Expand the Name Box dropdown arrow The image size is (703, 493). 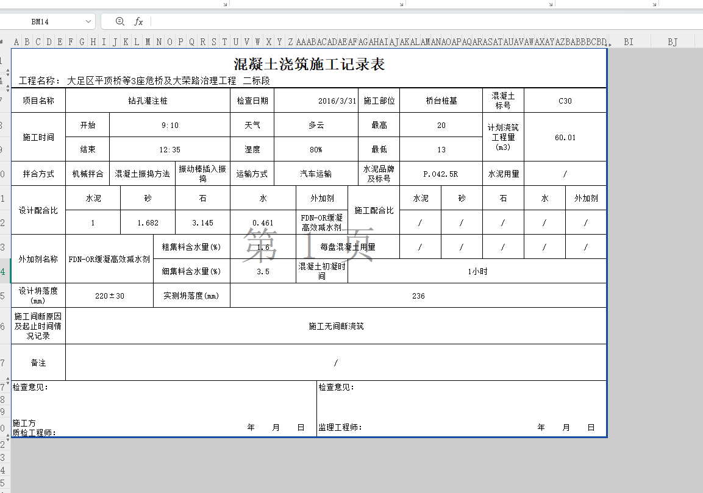pos(88,21)
